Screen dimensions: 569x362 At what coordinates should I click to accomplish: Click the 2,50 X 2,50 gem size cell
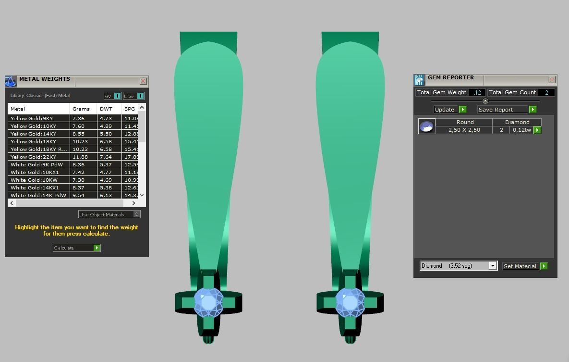(464, 130)
